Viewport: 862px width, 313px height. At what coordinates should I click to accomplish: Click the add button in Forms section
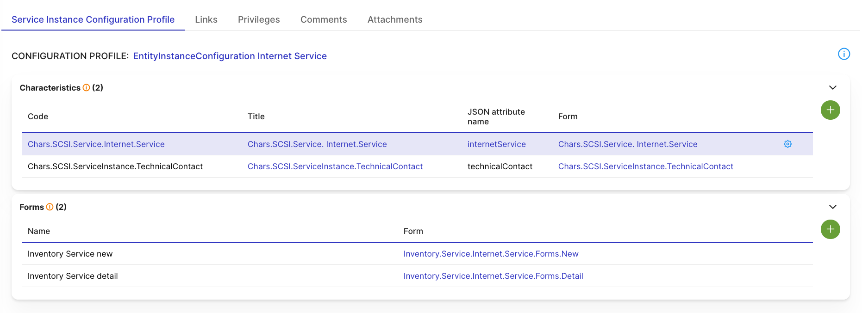[x=830, y=229]
